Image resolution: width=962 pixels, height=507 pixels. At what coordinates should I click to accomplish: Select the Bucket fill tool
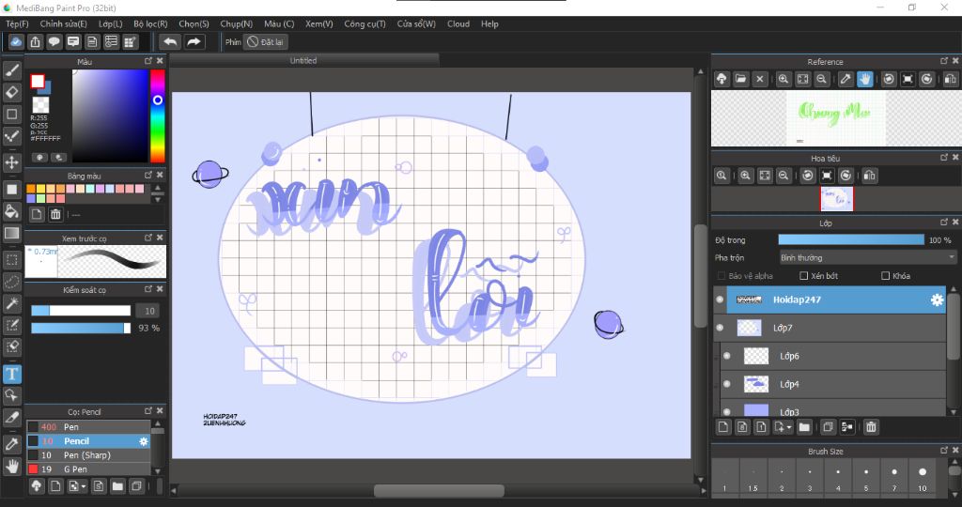tap(11, 211)
